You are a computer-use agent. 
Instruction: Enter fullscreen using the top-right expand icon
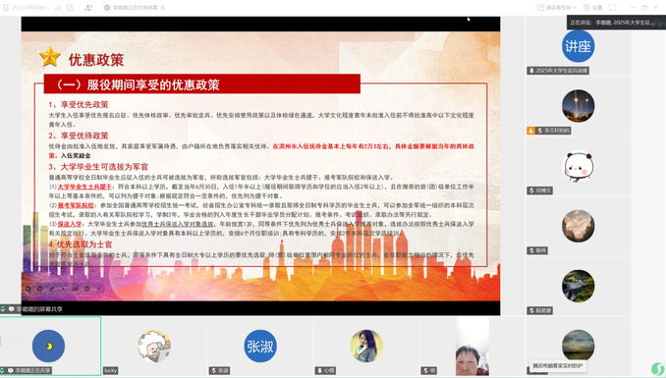point(613,8)
